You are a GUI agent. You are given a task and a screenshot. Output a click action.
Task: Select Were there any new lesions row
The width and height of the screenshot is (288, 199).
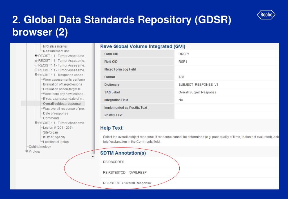64,94
